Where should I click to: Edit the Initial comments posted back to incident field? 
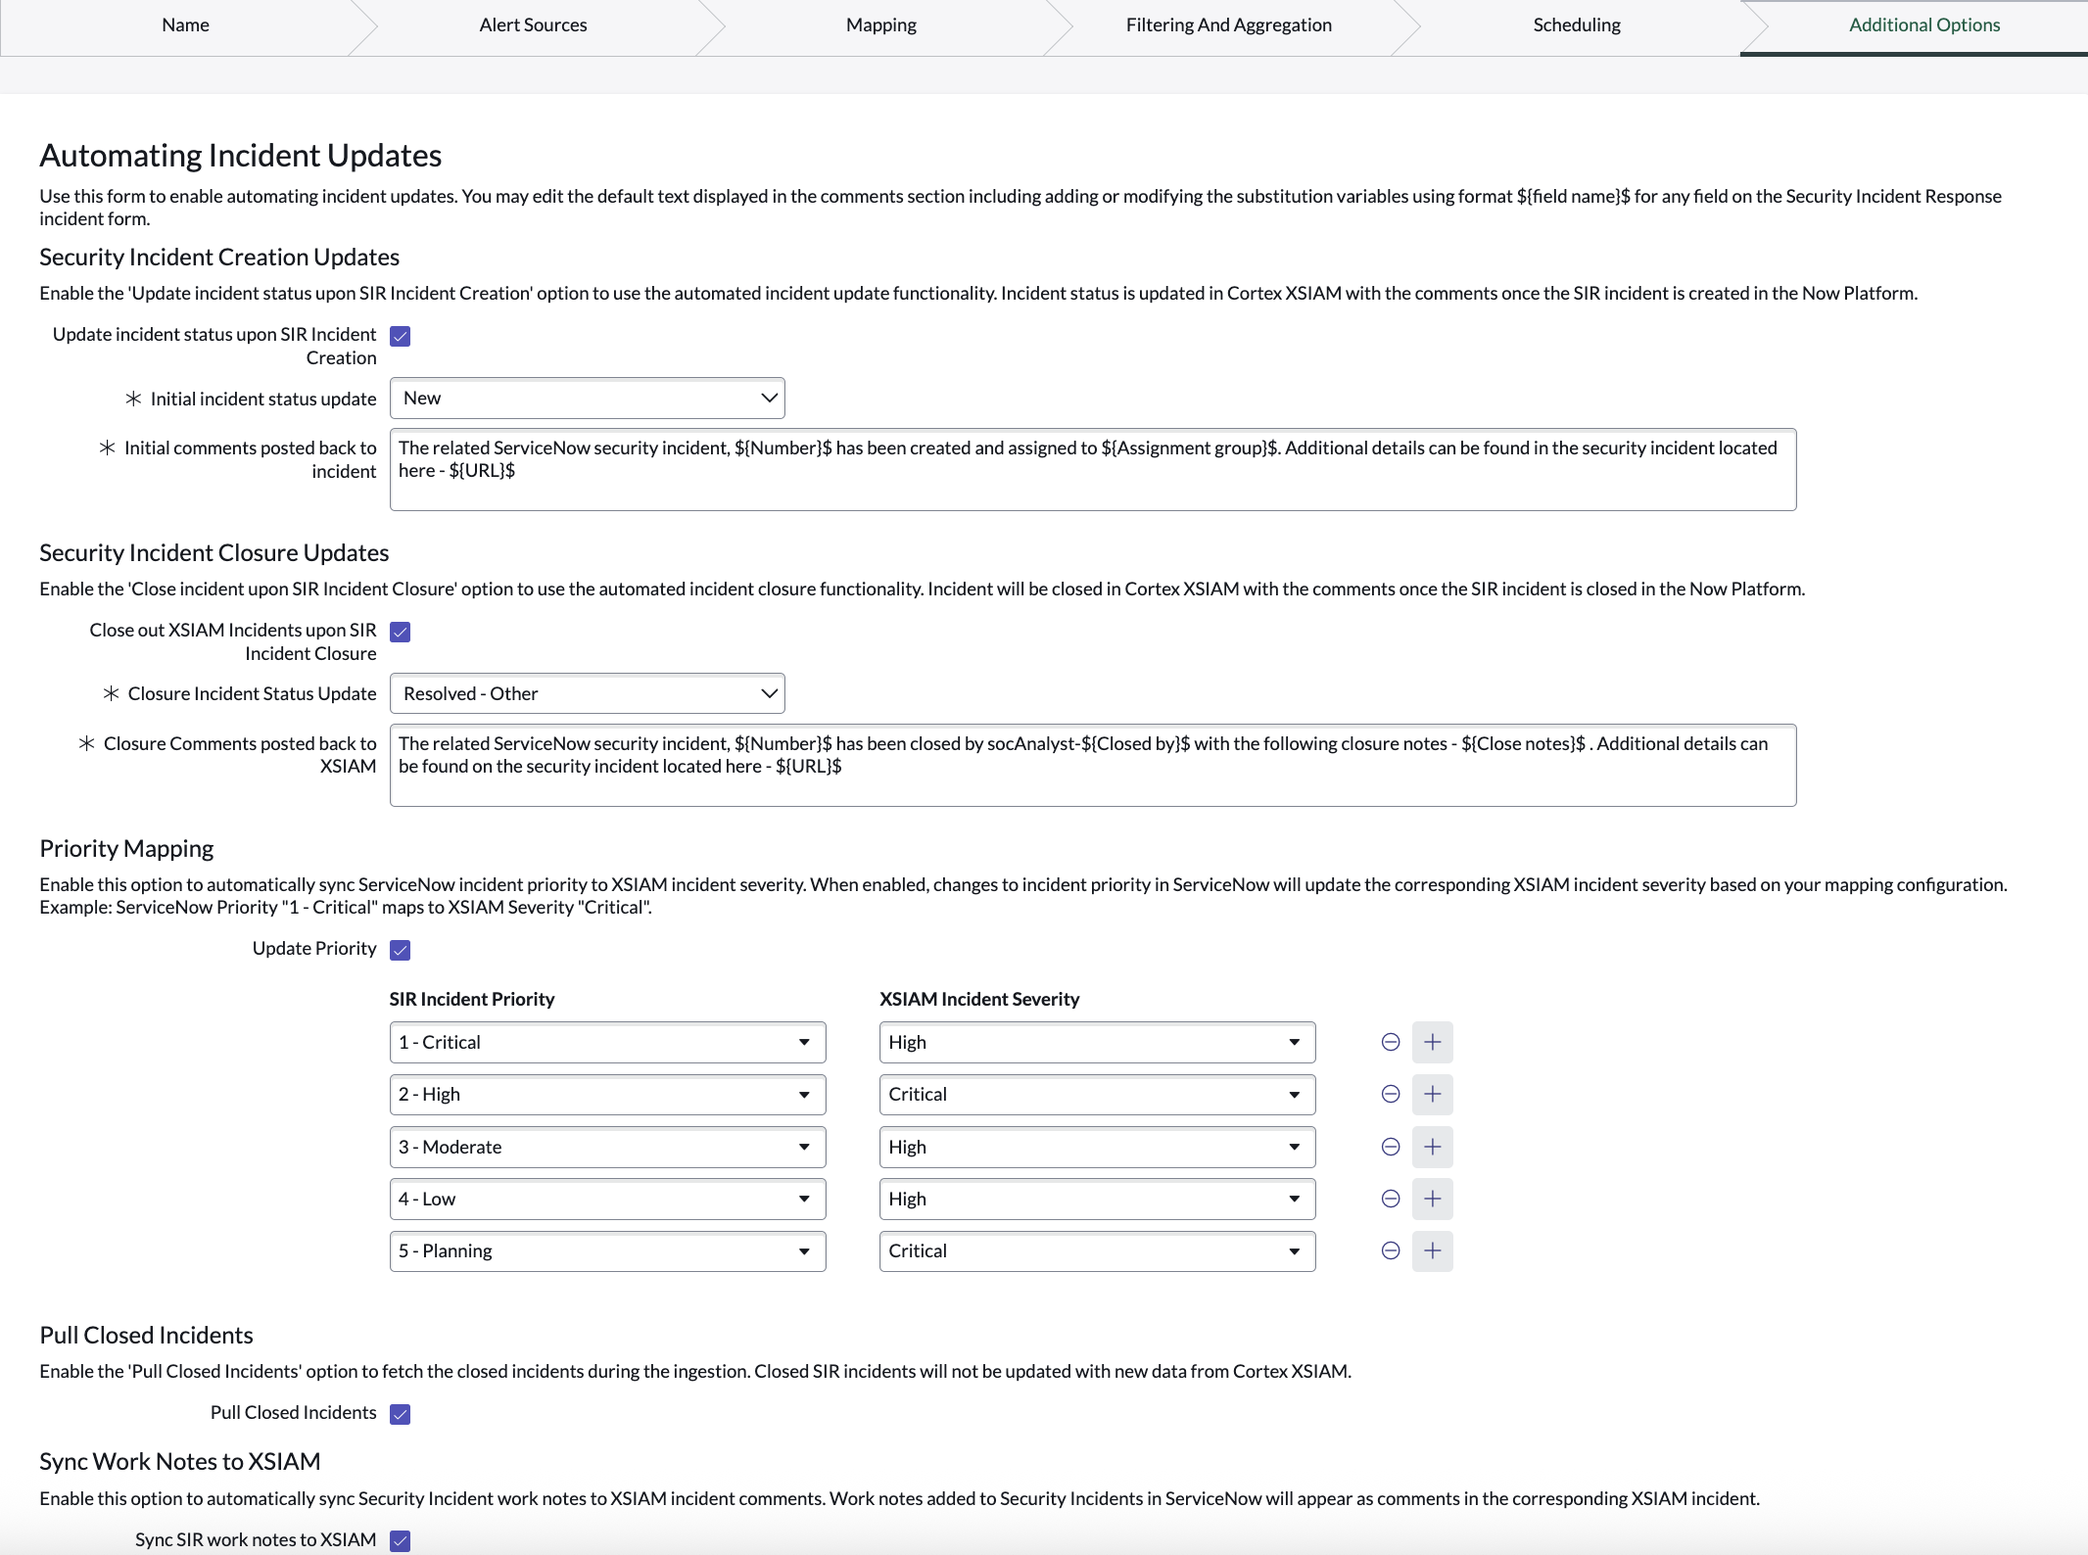coord(1093,469)
